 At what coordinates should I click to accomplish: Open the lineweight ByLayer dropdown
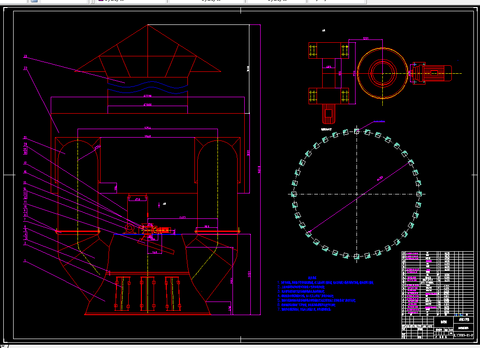pyautogui.click(x=277, y=1)
